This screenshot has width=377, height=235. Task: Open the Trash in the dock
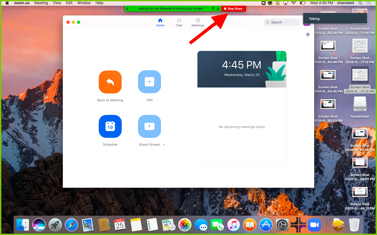[354, 225]
